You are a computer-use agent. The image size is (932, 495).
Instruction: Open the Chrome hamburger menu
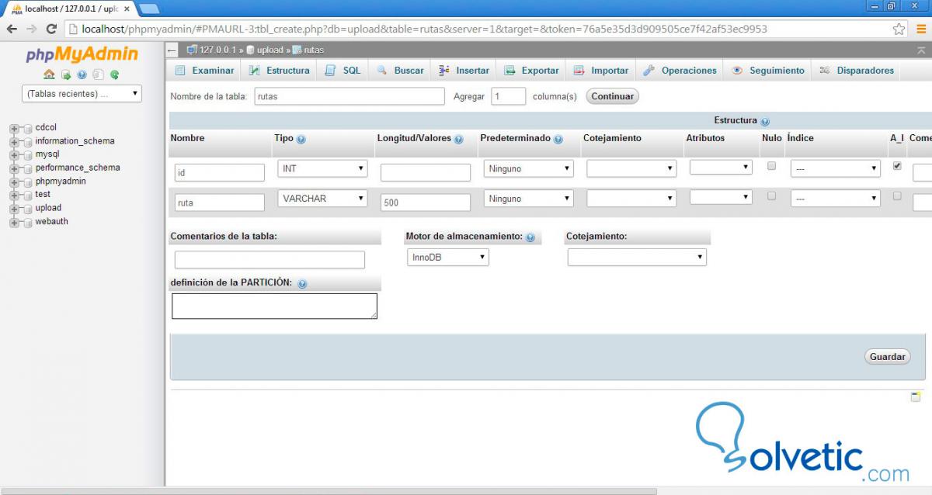tap(920, 29)
